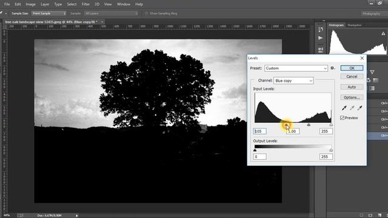Click the Levels dialog histogram graph
The image size is (388, 218).
(293, 108)
